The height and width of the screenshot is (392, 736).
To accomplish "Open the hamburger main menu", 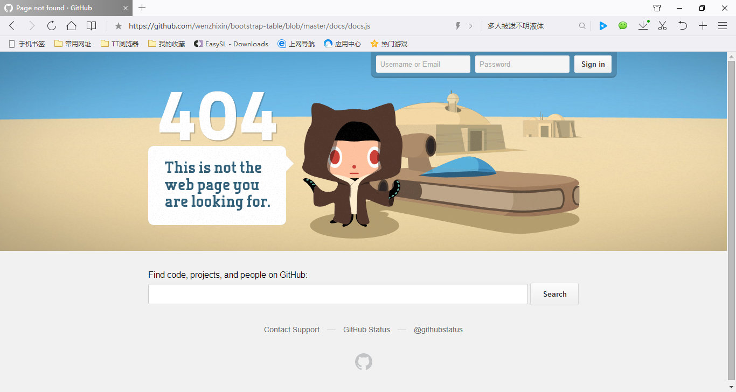I will [723, 26].
